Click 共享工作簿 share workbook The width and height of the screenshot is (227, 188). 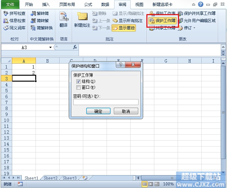[x=162, y=28]
